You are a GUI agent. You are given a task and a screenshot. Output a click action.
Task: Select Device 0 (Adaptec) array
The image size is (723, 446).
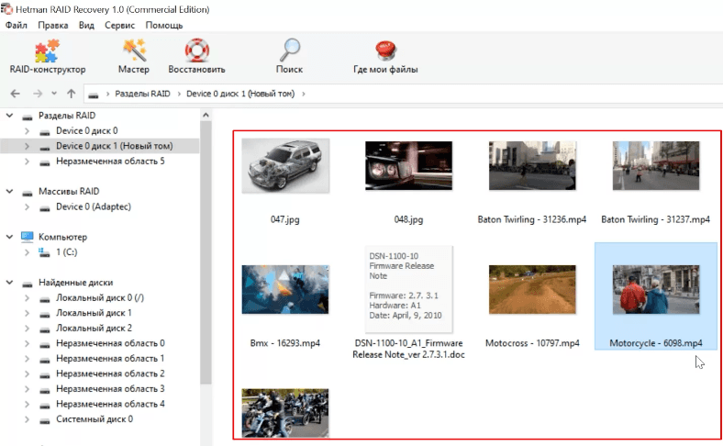click(91, 206)
